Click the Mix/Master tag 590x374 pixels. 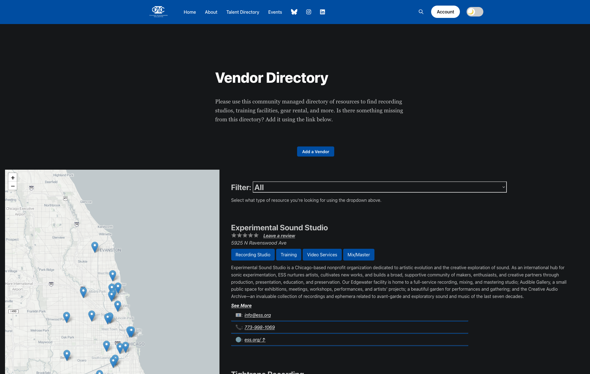pos(359,255)
